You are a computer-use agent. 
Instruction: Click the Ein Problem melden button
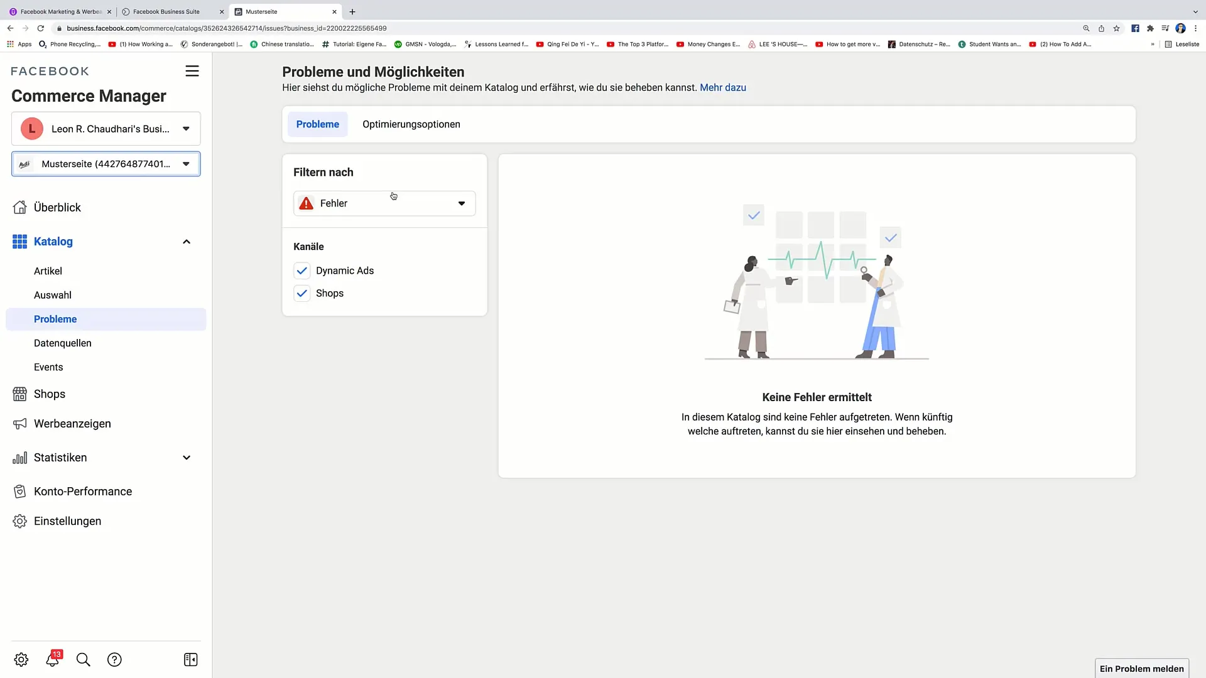[1141, 669]
